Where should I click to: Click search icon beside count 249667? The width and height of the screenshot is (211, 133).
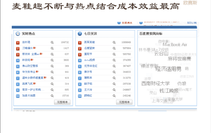[x=114, y=90]
